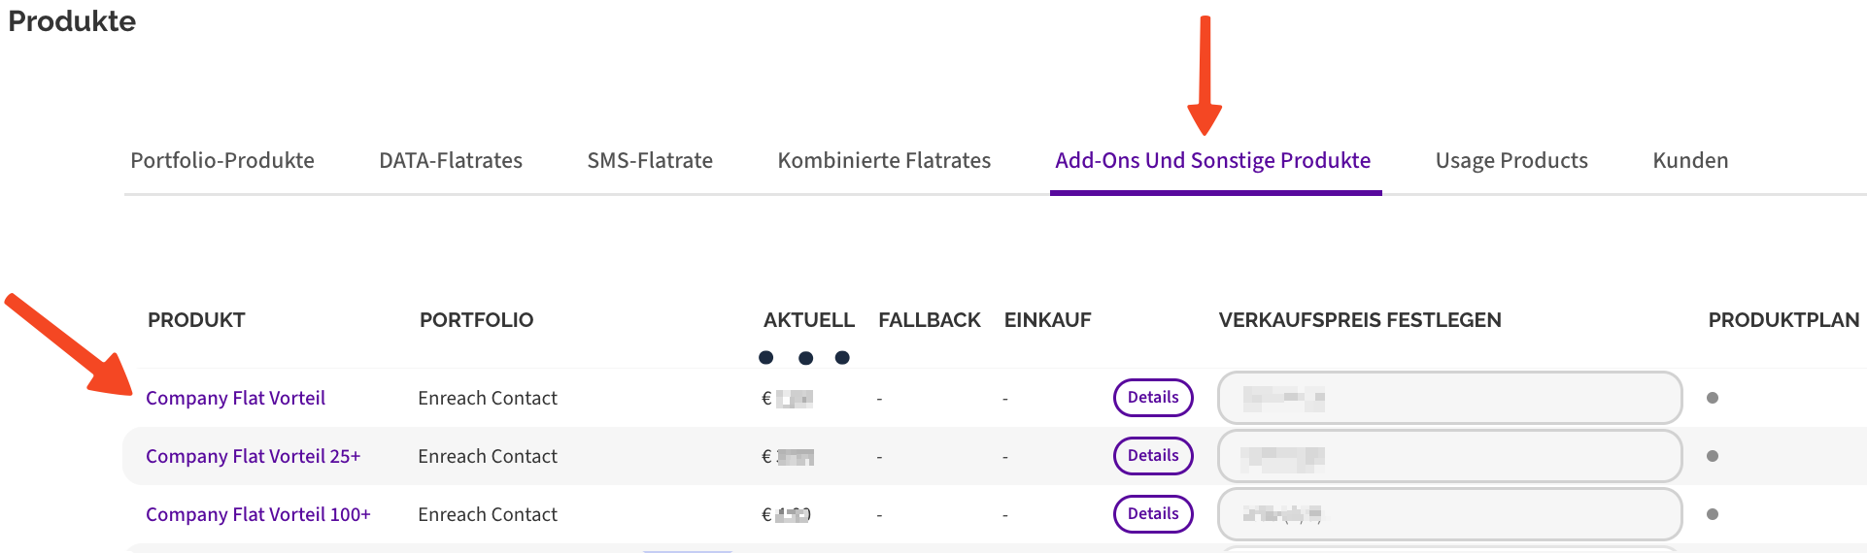Switch to the DATA-Flatrates tab
This screenshot has height=553, width=1867.
(x=451, y=161)
